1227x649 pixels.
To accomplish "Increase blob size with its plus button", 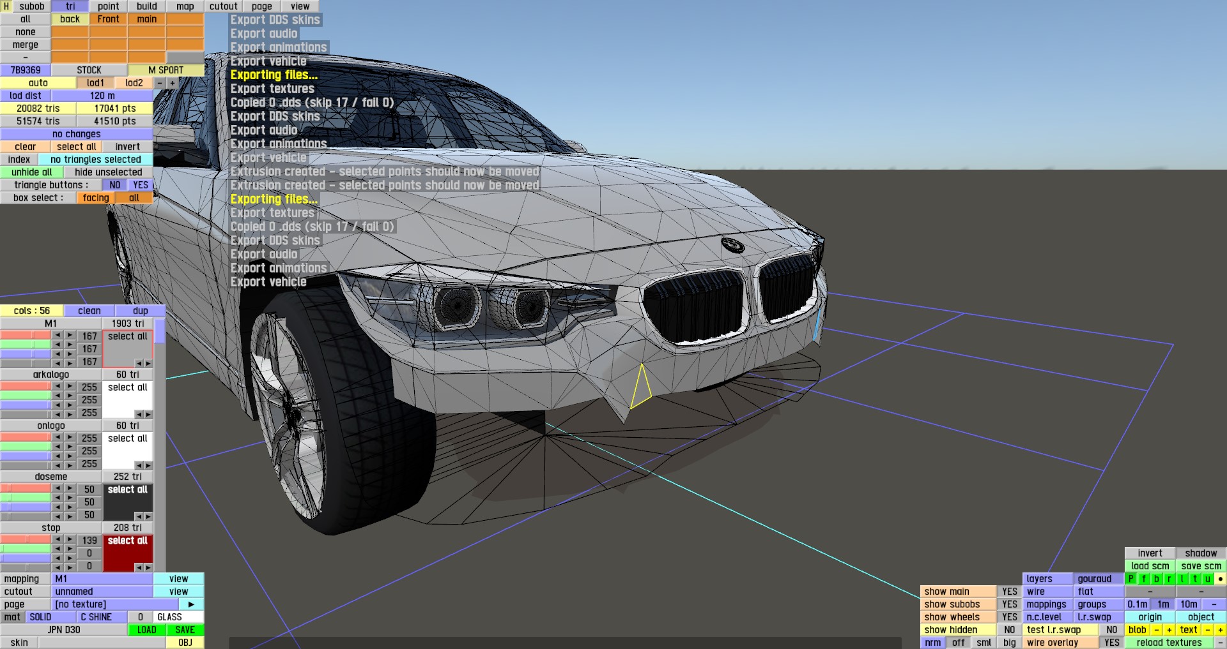I will point(1169,630).
